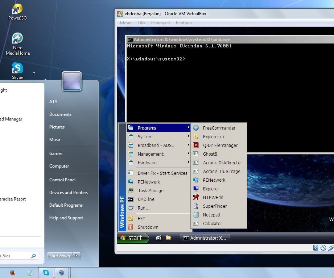
Task: Open Q-Dir Filemanager entry
Action: click(x=219, y=146)
